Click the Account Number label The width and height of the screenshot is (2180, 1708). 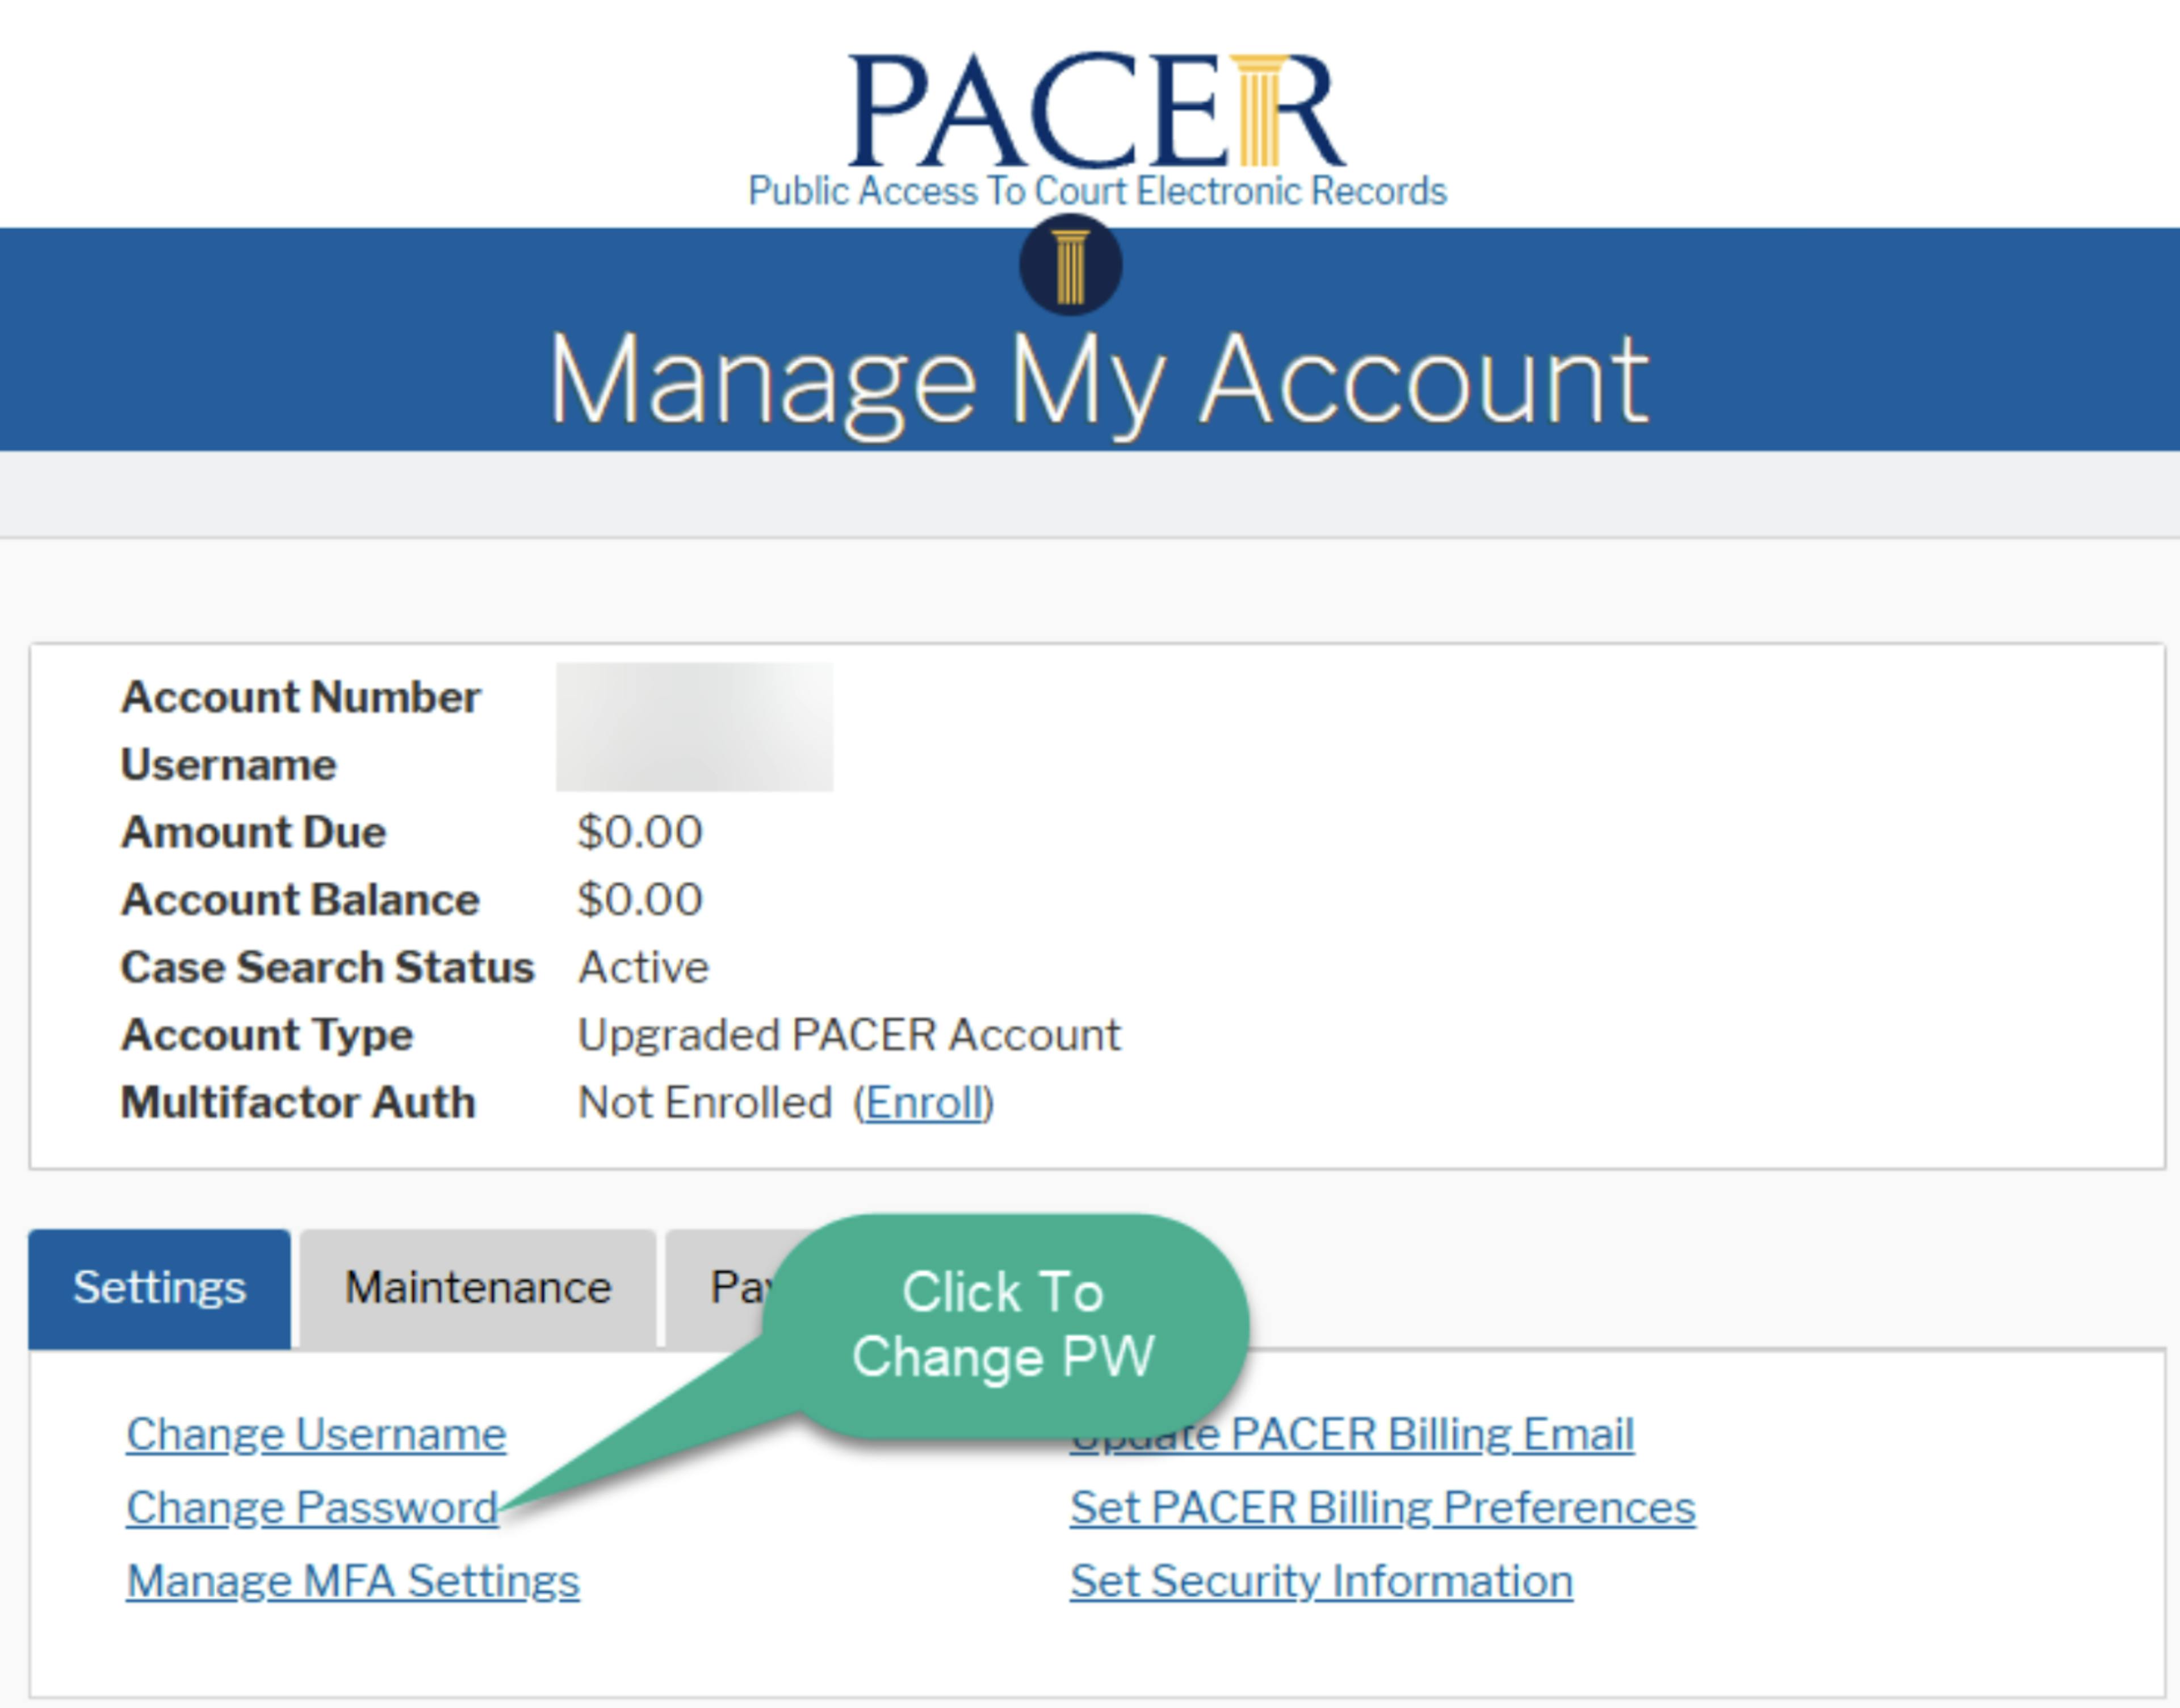tap(300, 697)
